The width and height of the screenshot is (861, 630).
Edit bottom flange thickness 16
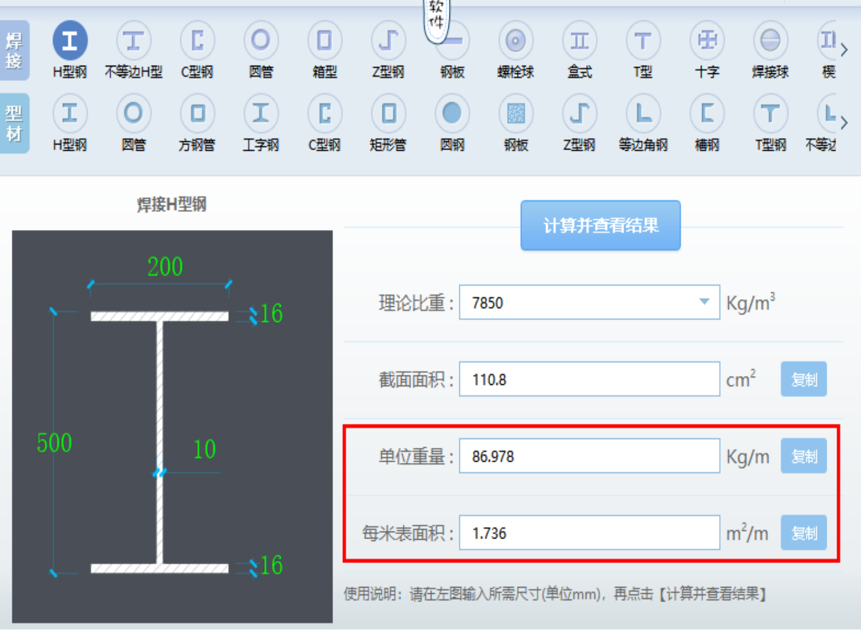point(271,565)
